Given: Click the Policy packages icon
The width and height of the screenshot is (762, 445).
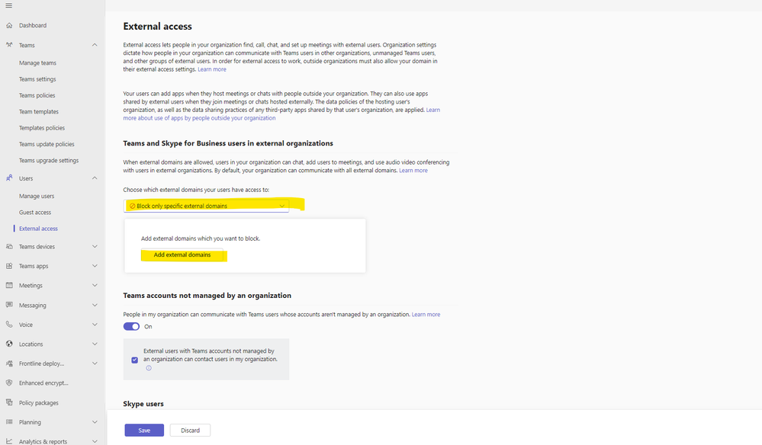Looking at the screenshot, I should (9, 402).
